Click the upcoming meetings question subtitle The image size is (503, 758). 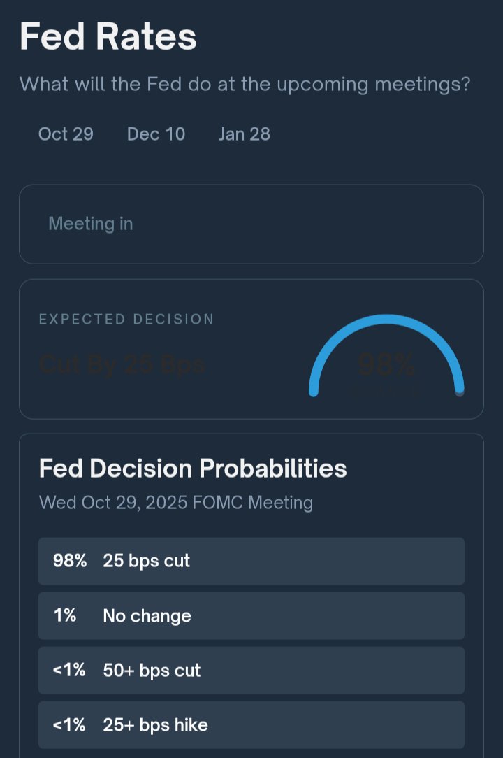point(245,85)
